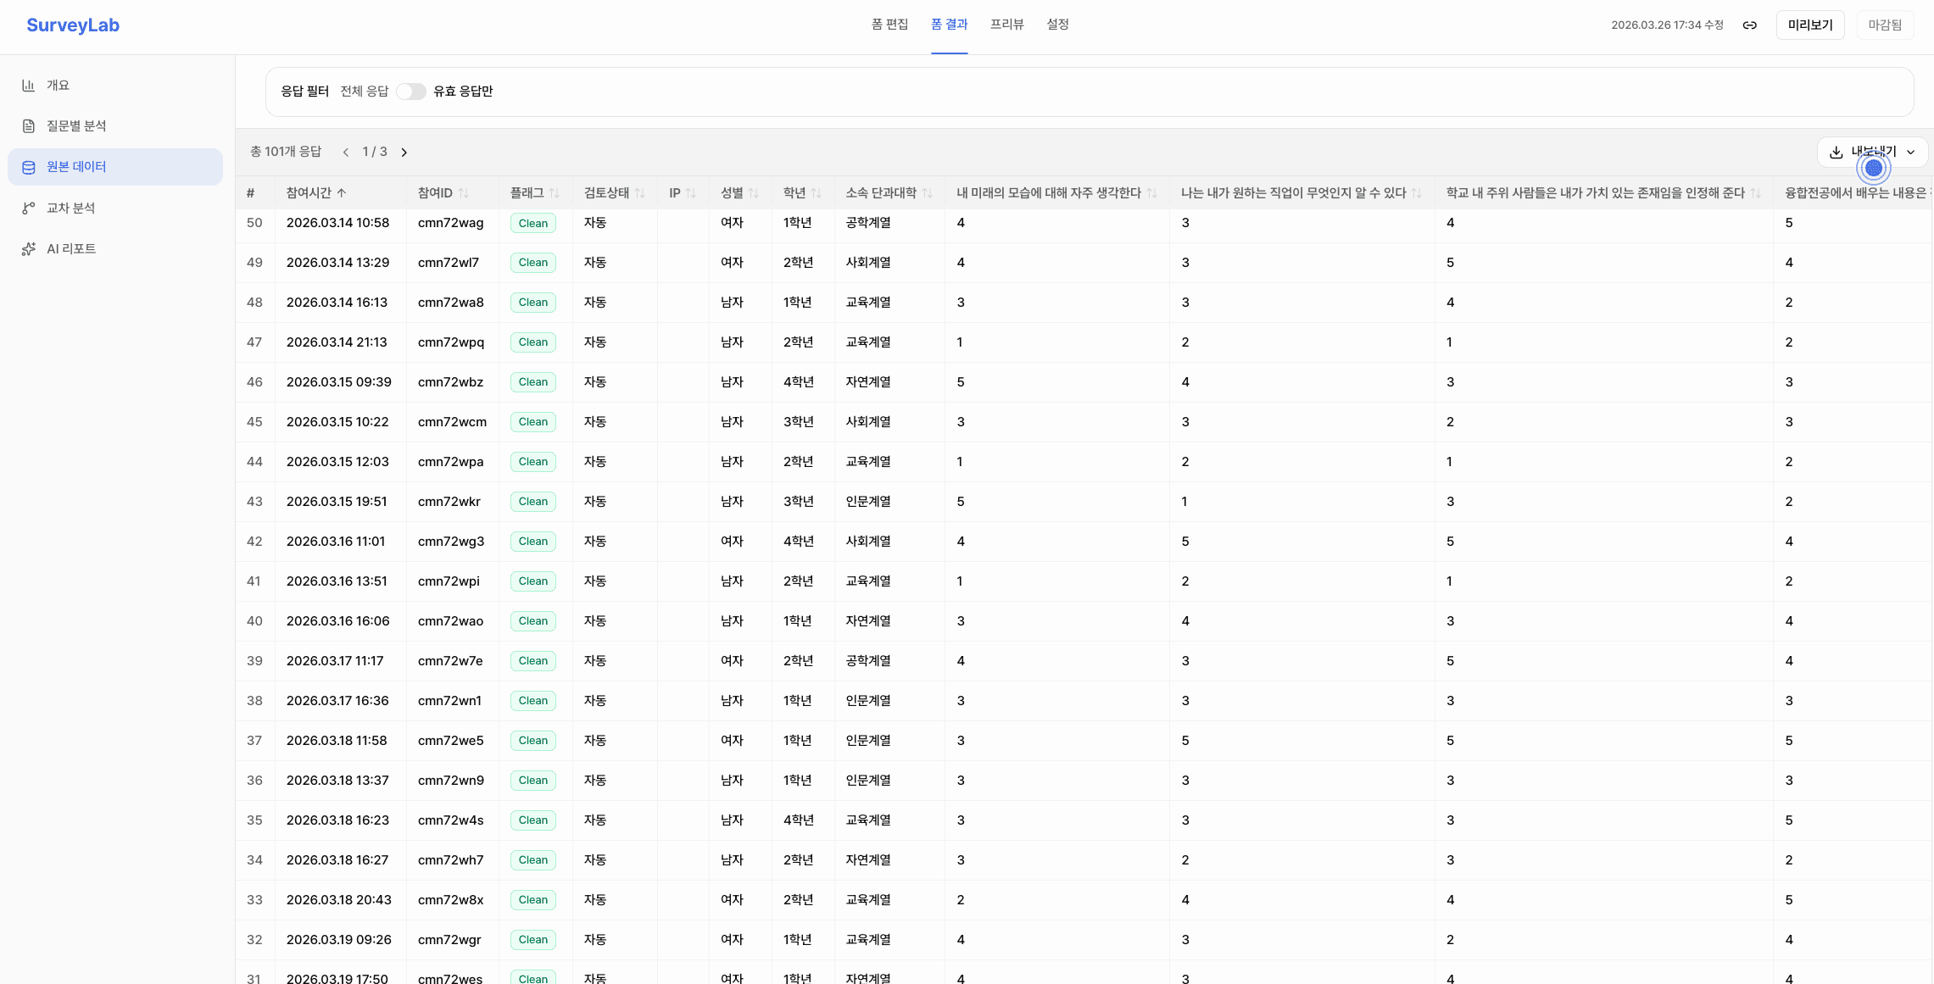Screen dimensions: 1934x984
Task: Click the AI 리포트 sparkle icon
Action: 29,248
